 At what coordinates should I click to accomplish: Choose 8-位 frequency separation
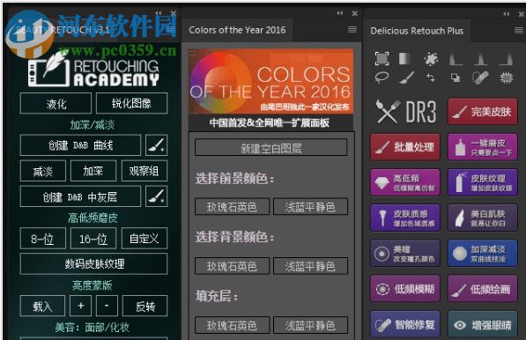click(x=43, y=239)
